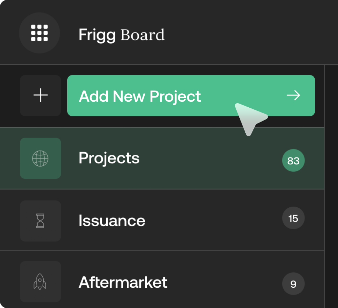Image resolution: width=338 pixels, height=308 pixels.
Task: Click the arrow on Add New Project
Action: (293, 95)
